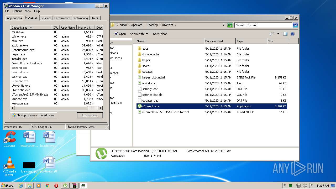
Task: Sort processes by Image Name column
Action: tap(30, 28)
